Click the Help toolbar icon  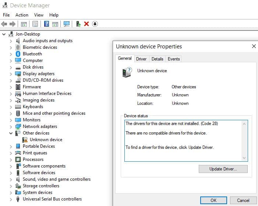coord(47,24)
